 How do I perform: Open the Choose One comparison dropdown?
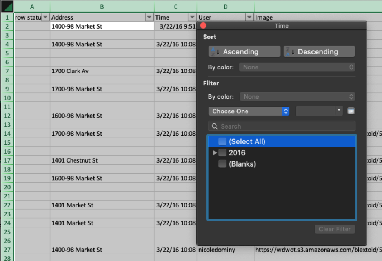(249, 111)
